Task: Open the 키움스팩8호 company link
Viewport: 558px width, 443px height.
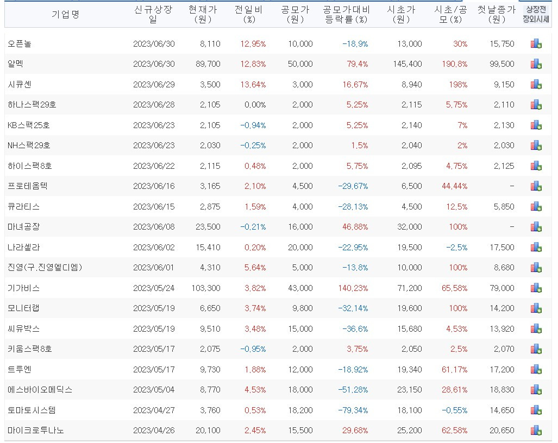Action: [30, 349]
